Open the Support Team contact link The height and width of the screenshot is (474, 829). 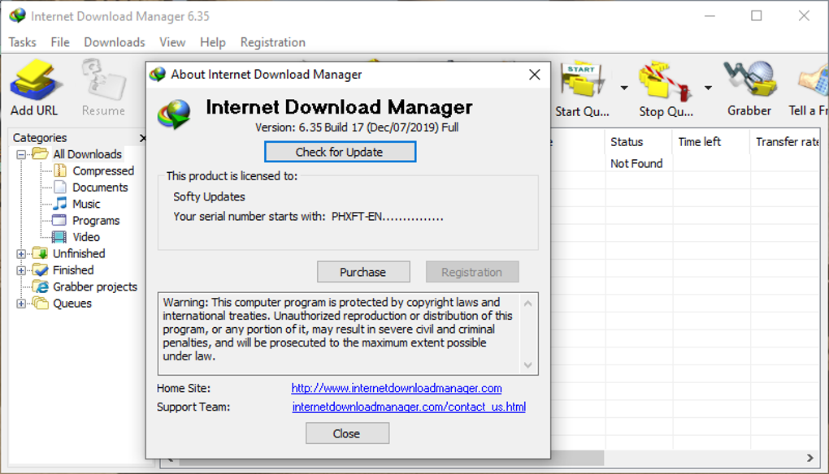pyautogui.click(x=409, y=407)
